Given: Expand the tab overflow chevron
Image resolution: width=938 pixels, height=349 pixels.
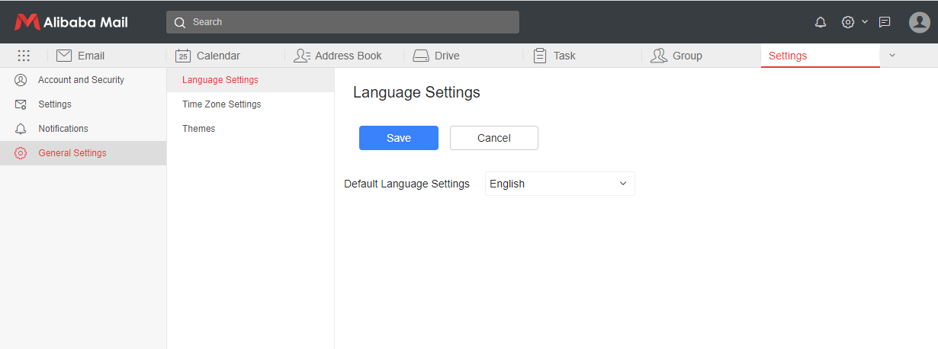Looking at the screenshot, I should pos(892,55).
